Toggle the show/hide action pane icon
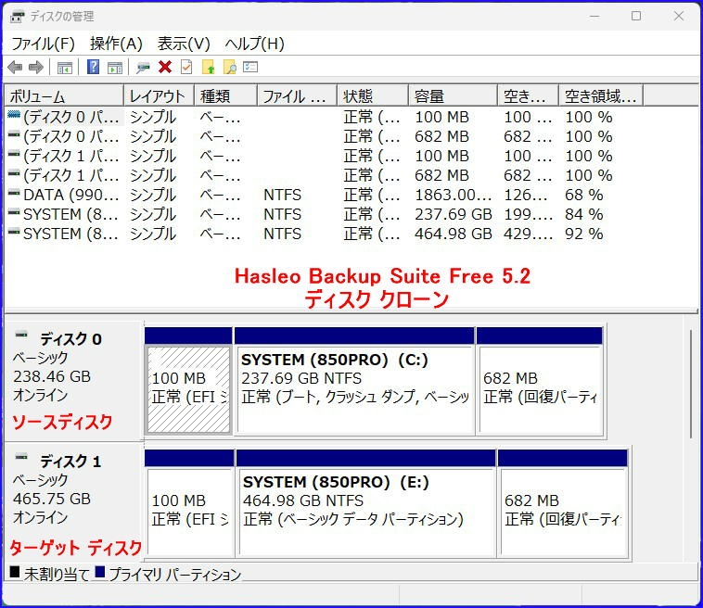 pos(115,68)
